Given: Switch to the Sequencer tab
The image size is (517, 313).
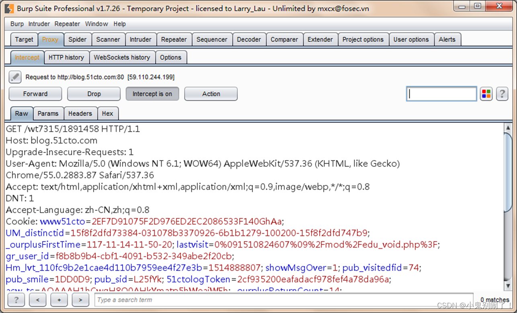Looking at the screenshot, I should (x=212, y=39).
